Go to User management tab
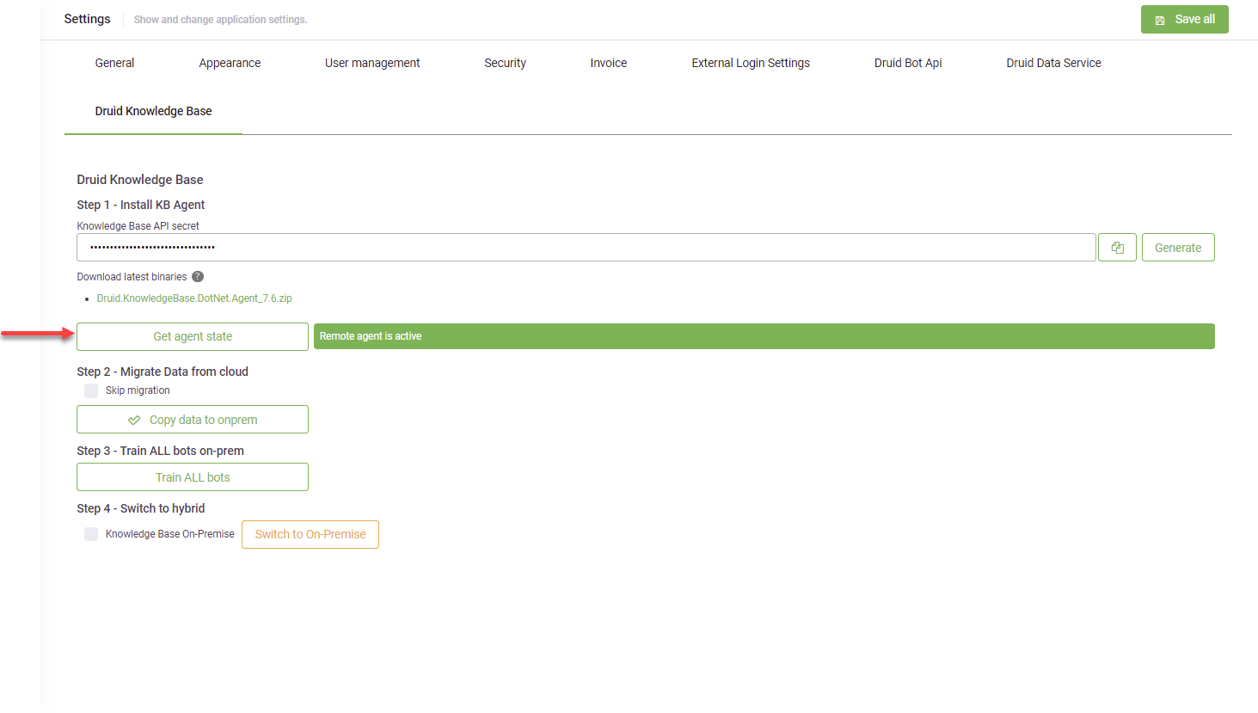This screenshot has height=713, width=1258. (x=372, y=63)
